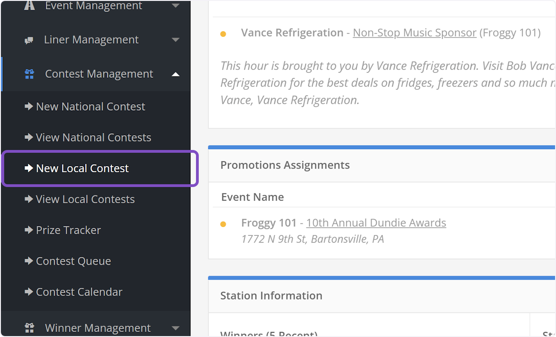
Task: Click the arrow icon beside Contest Queue
Action: pos(29,261)
